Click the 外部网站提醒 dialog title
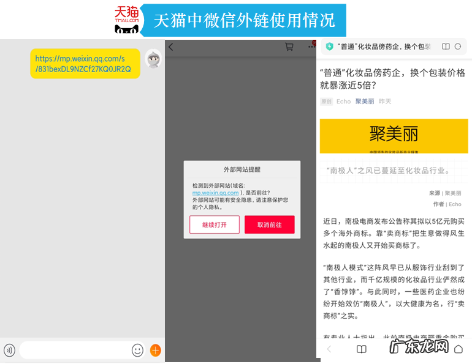The image size is (472, 364). point(242,169)
